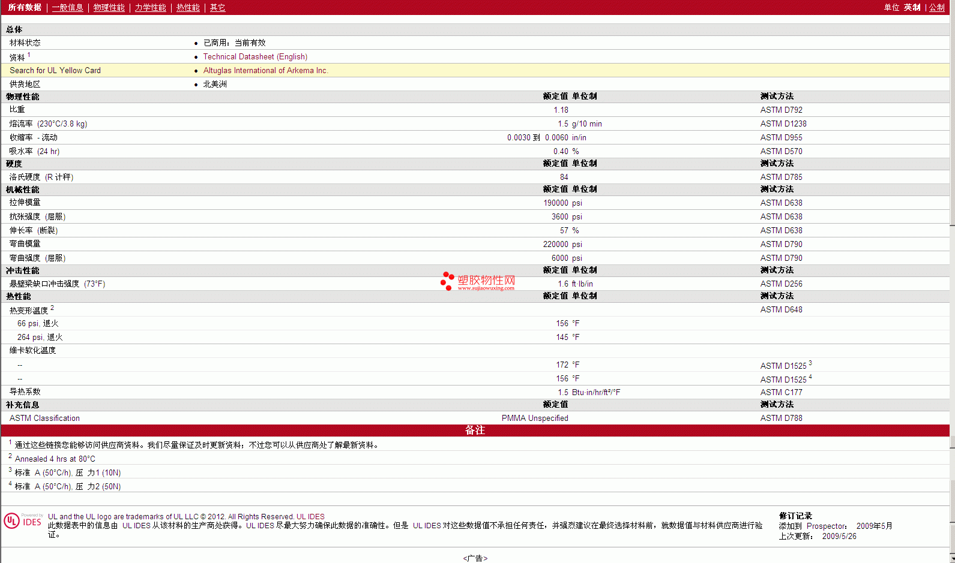Switch to the 热性能 tab
Viewport: 955px width, 563px height.
(x=188, y=7)
